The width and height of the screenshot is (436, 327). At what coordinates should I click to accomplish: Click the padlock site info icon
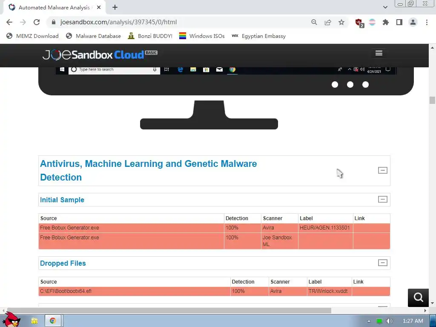[54, 22]
